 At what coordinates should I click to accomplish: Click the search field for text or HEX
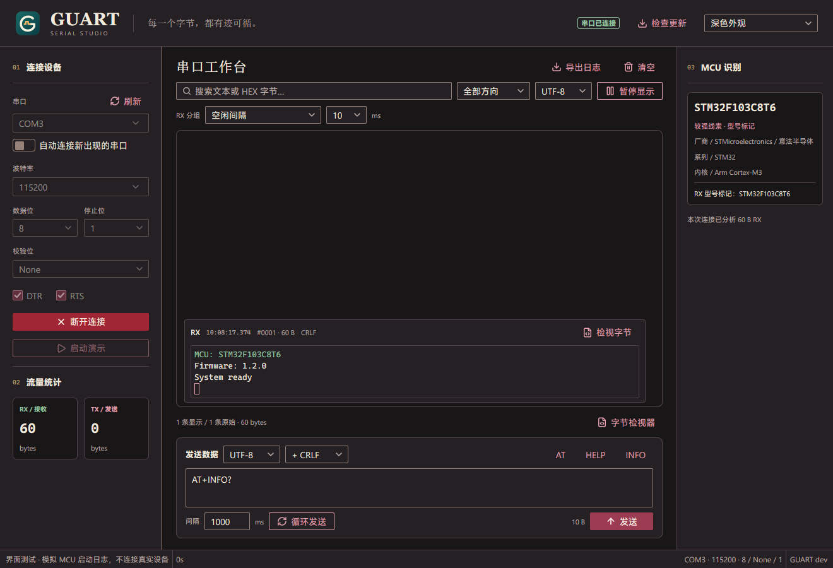click(314, 91)
